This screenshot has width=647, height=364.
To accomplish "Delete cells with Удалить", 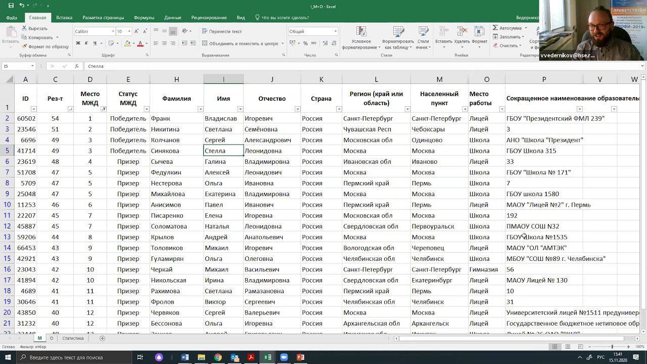I will click(x=462, y=38).
